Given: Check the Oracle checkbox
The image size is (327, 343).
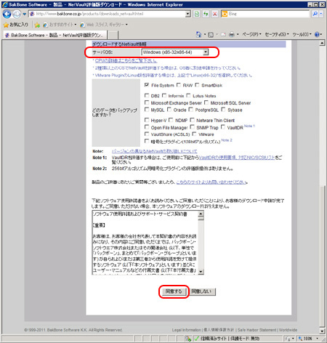Looking at the screenshot, I should [169, 110].
